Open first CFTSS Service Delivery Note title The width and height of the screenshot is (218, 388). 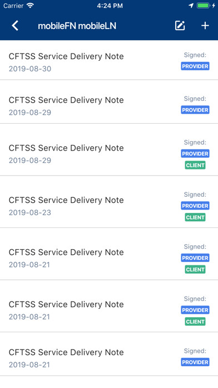[66, 56]
